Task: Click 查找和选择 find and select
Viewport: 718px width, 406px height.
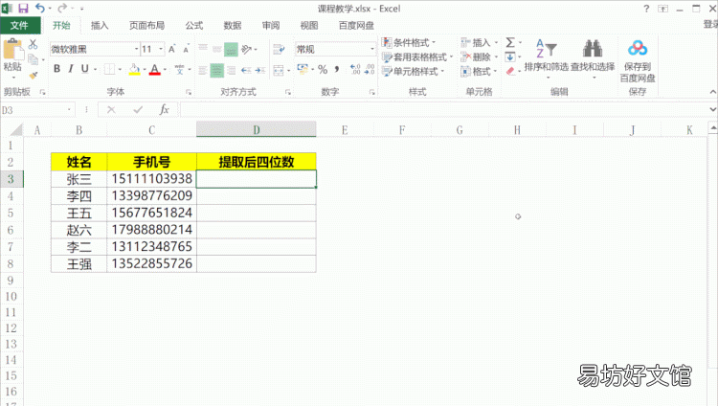Action: click(x=593, y=58)
